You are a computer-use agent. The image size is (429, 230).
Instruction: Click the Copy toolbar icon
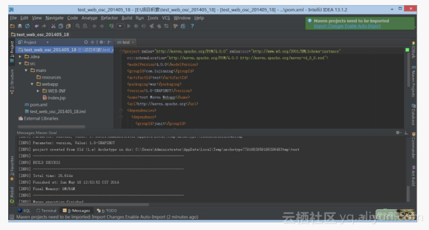[x=61, y=26]
